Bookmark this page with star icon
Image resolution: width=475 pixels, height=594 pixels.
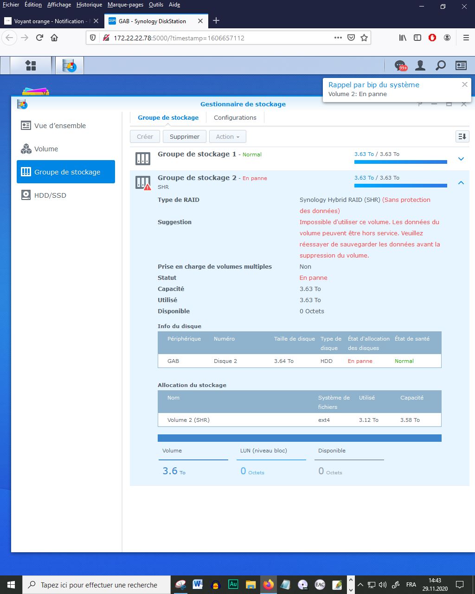364,38
